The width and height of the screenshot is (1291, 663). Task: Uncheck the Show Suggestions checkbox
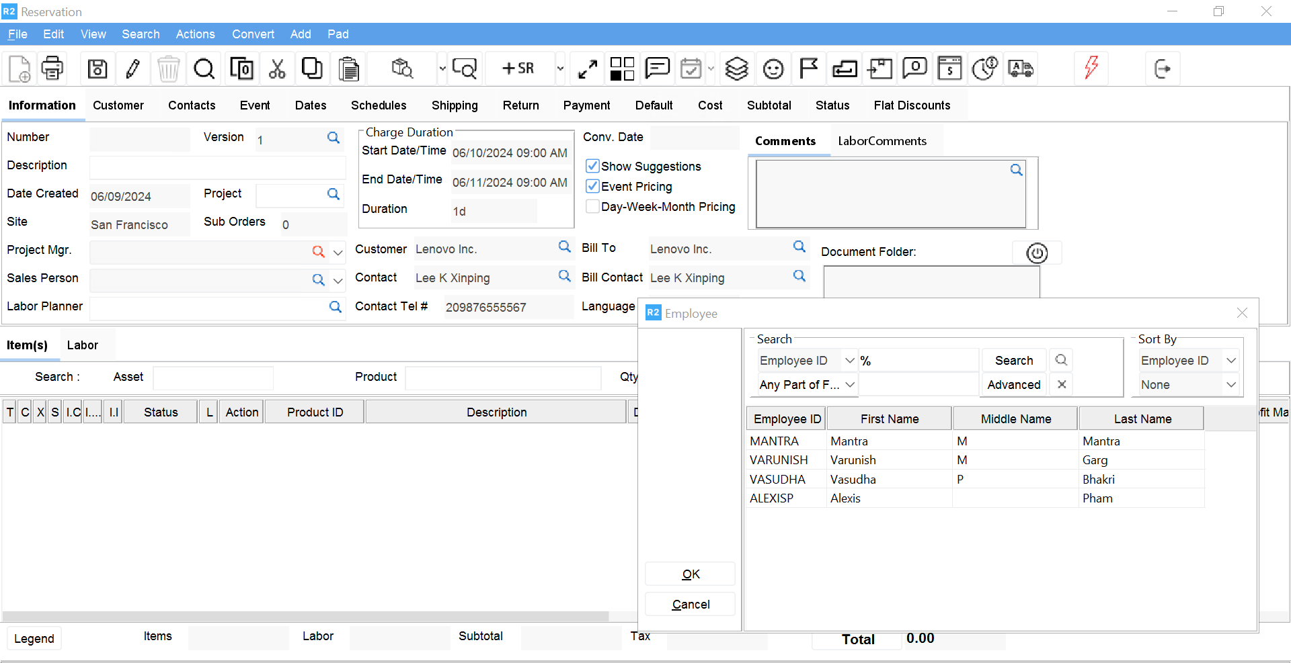pos(592,166)
